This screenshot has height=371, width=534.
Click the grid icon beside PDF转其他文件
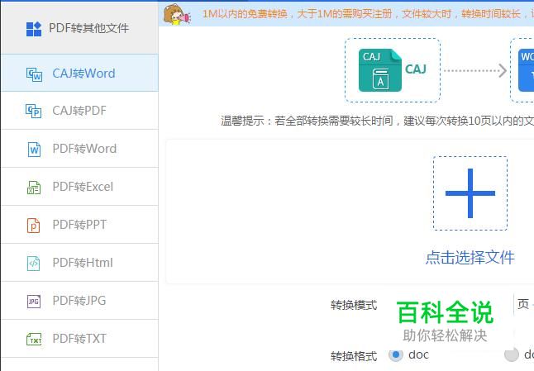click(34, 29)
